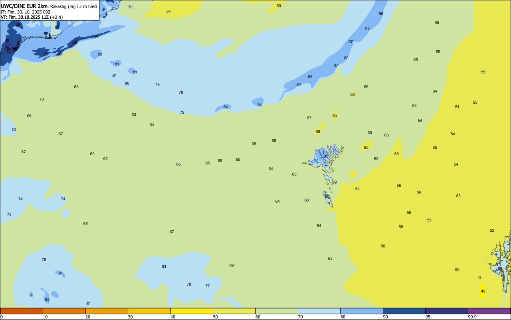Viewport: 511px width, 320px height.
Task: Click the value 91 over the islands
Action: (x=326, y=156)
